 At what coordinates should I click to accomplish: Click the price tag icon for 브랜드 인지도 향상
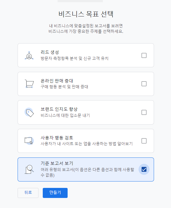29,112
